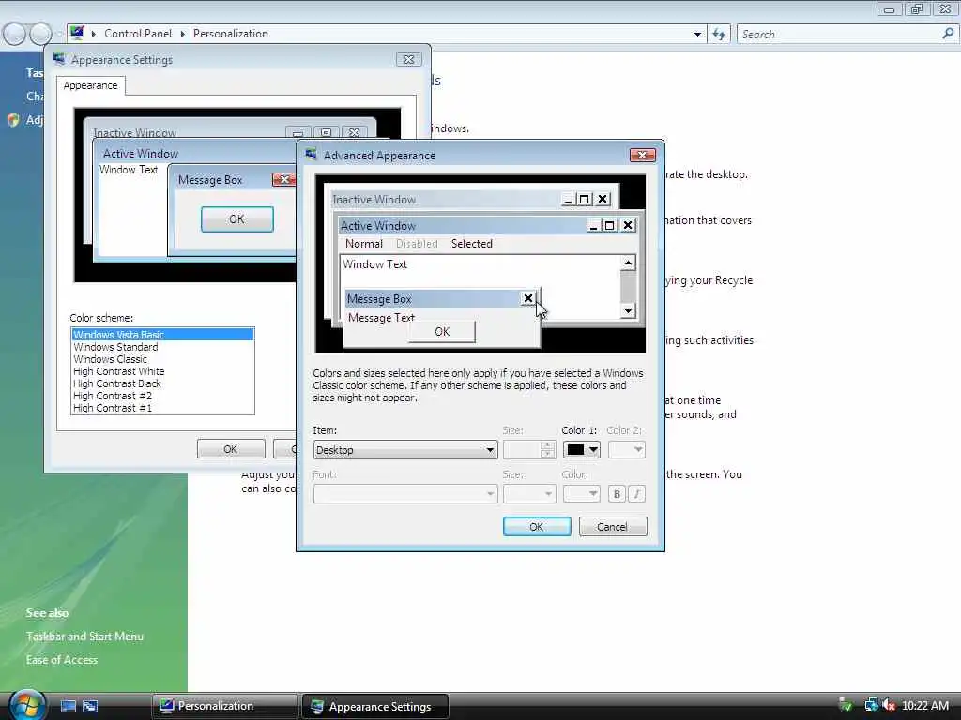Click Selected menu in preview window
The image size is (961, 720).
472,244
